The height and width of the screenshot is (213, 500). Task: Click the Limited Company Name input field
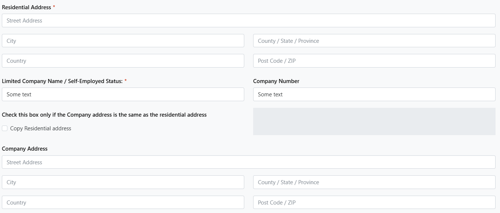[x=123, y=95]
